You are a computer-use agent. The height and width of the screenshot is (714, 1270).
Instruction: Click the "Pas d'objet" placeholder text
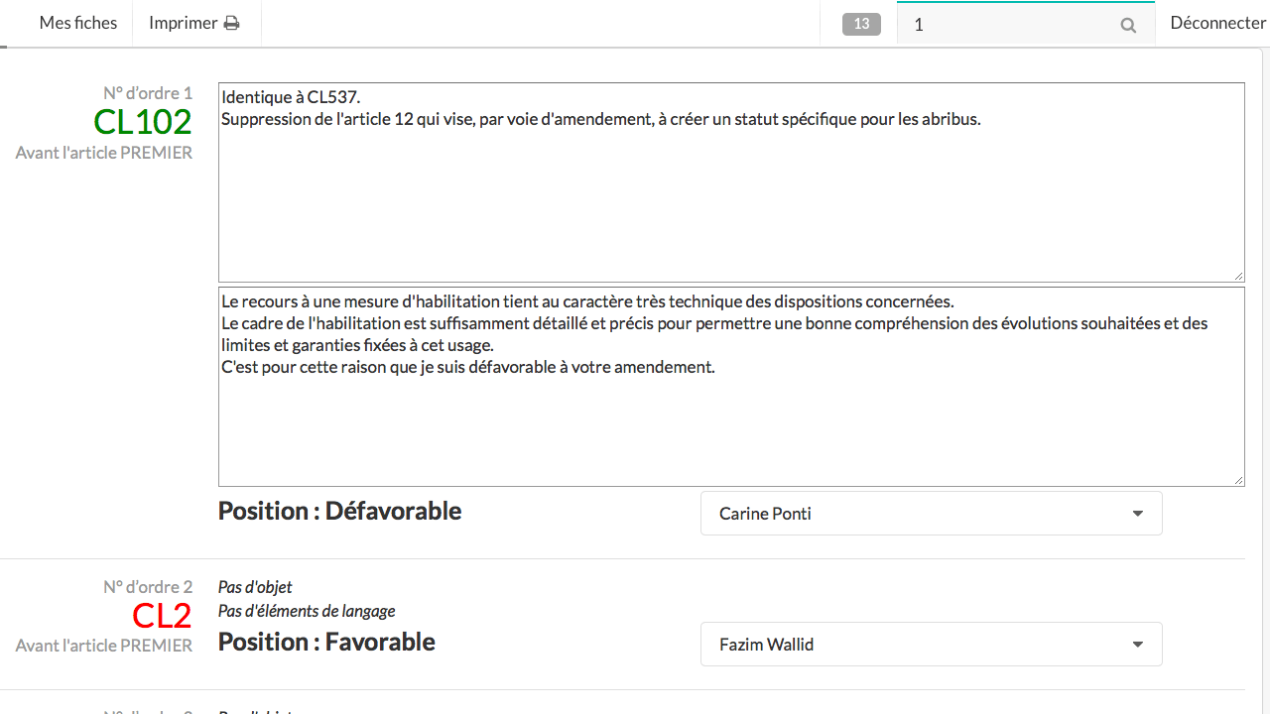coord(255,587)
